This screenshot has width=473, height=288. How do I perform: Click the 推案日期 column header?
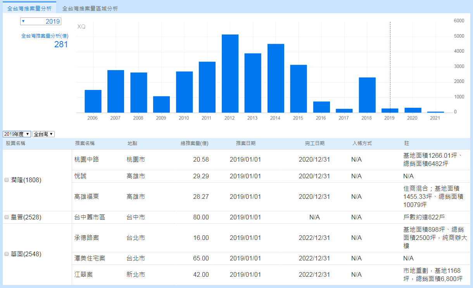[246, 143]
